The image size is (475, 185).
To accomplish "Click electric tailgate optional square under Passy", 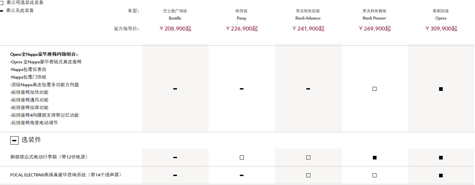I will (x=242, y=157).
